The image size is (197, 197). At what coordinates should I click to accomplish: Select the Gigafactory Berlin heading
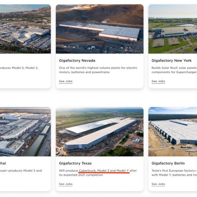[168, 163]
